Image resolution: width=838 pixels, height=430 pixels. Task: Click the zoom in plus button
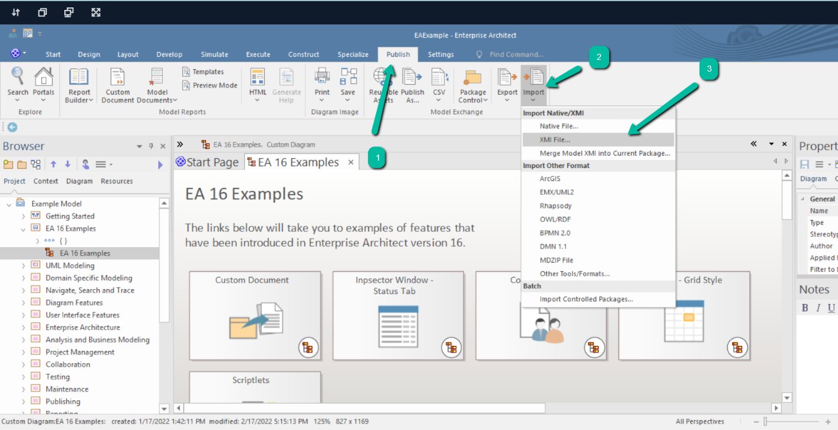pyautogui.click(x=828, y=421)
